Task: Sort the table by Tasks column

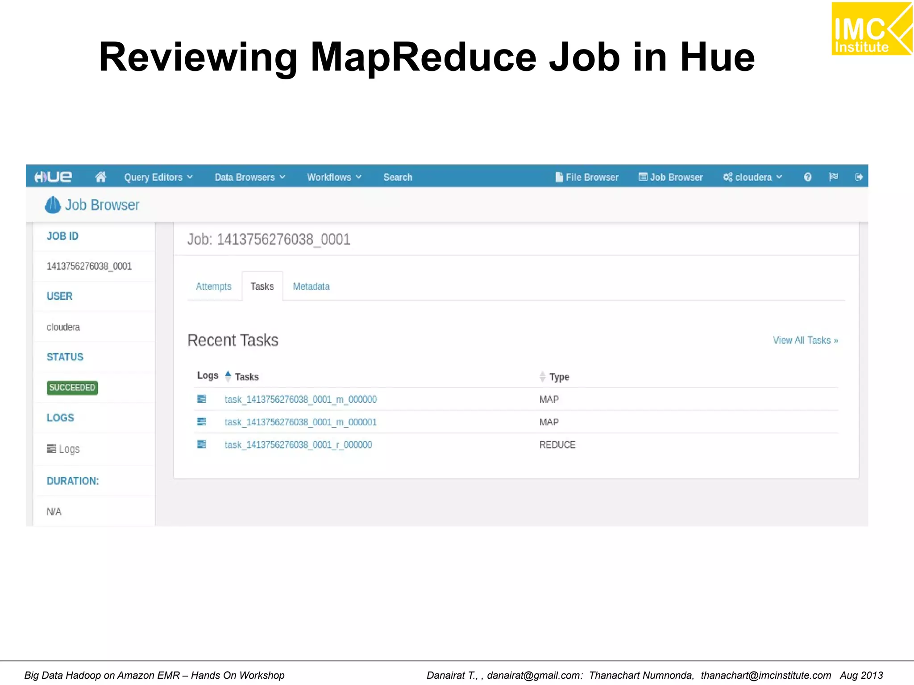Action: pos(246,377)
